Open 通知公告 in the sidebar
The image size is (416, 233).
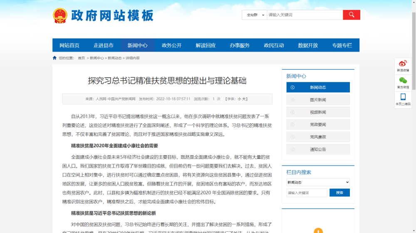point(318,149)
